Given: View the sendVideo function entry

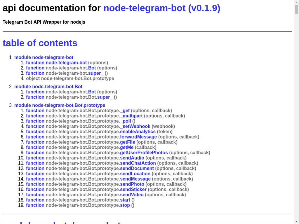Looking at the screenshot, I should coord(106,195).
